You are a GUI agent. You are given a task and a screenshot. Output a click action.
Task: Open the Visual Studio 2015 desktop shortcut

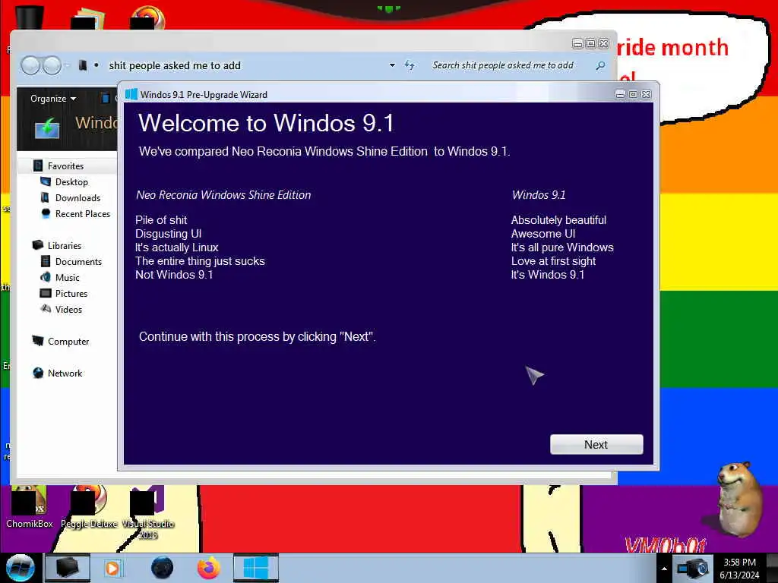pyautogui.click(x=147, y=513)
